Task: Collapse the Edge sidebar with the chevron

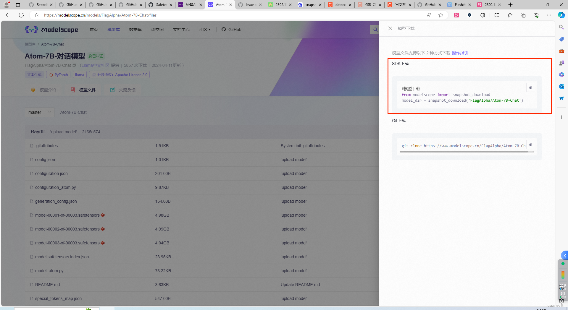Action: point(565,256)
